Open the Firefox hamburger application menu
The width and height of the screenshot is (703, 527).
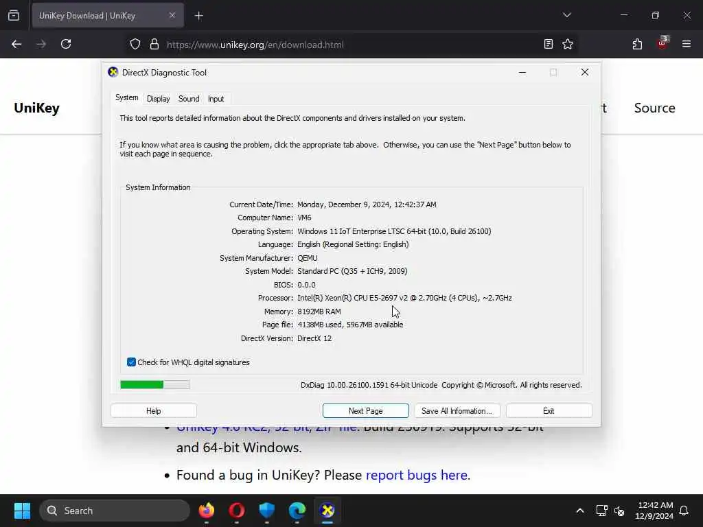click(x=686, y=44)
